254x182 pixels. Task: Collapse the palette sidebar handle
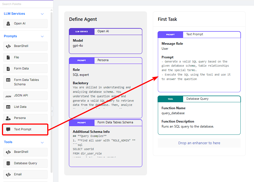click(x=52, y=111)
